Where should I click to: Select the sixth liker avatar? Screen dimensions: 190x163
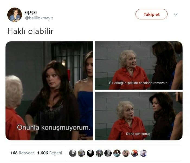(x=117, y=153)
